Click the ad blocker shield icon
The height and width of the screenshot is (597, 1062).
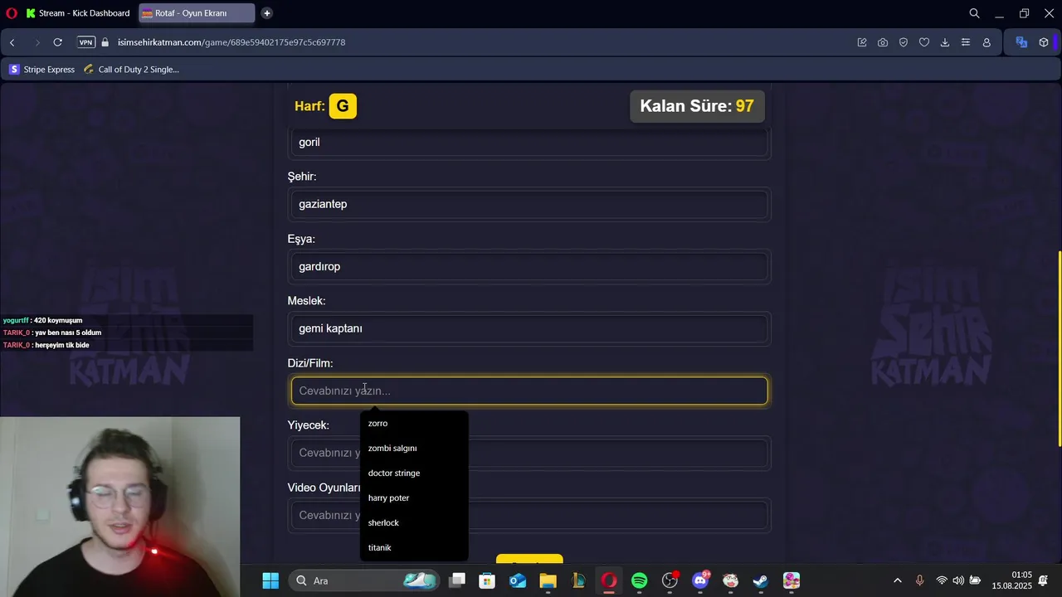click(904, 42)
